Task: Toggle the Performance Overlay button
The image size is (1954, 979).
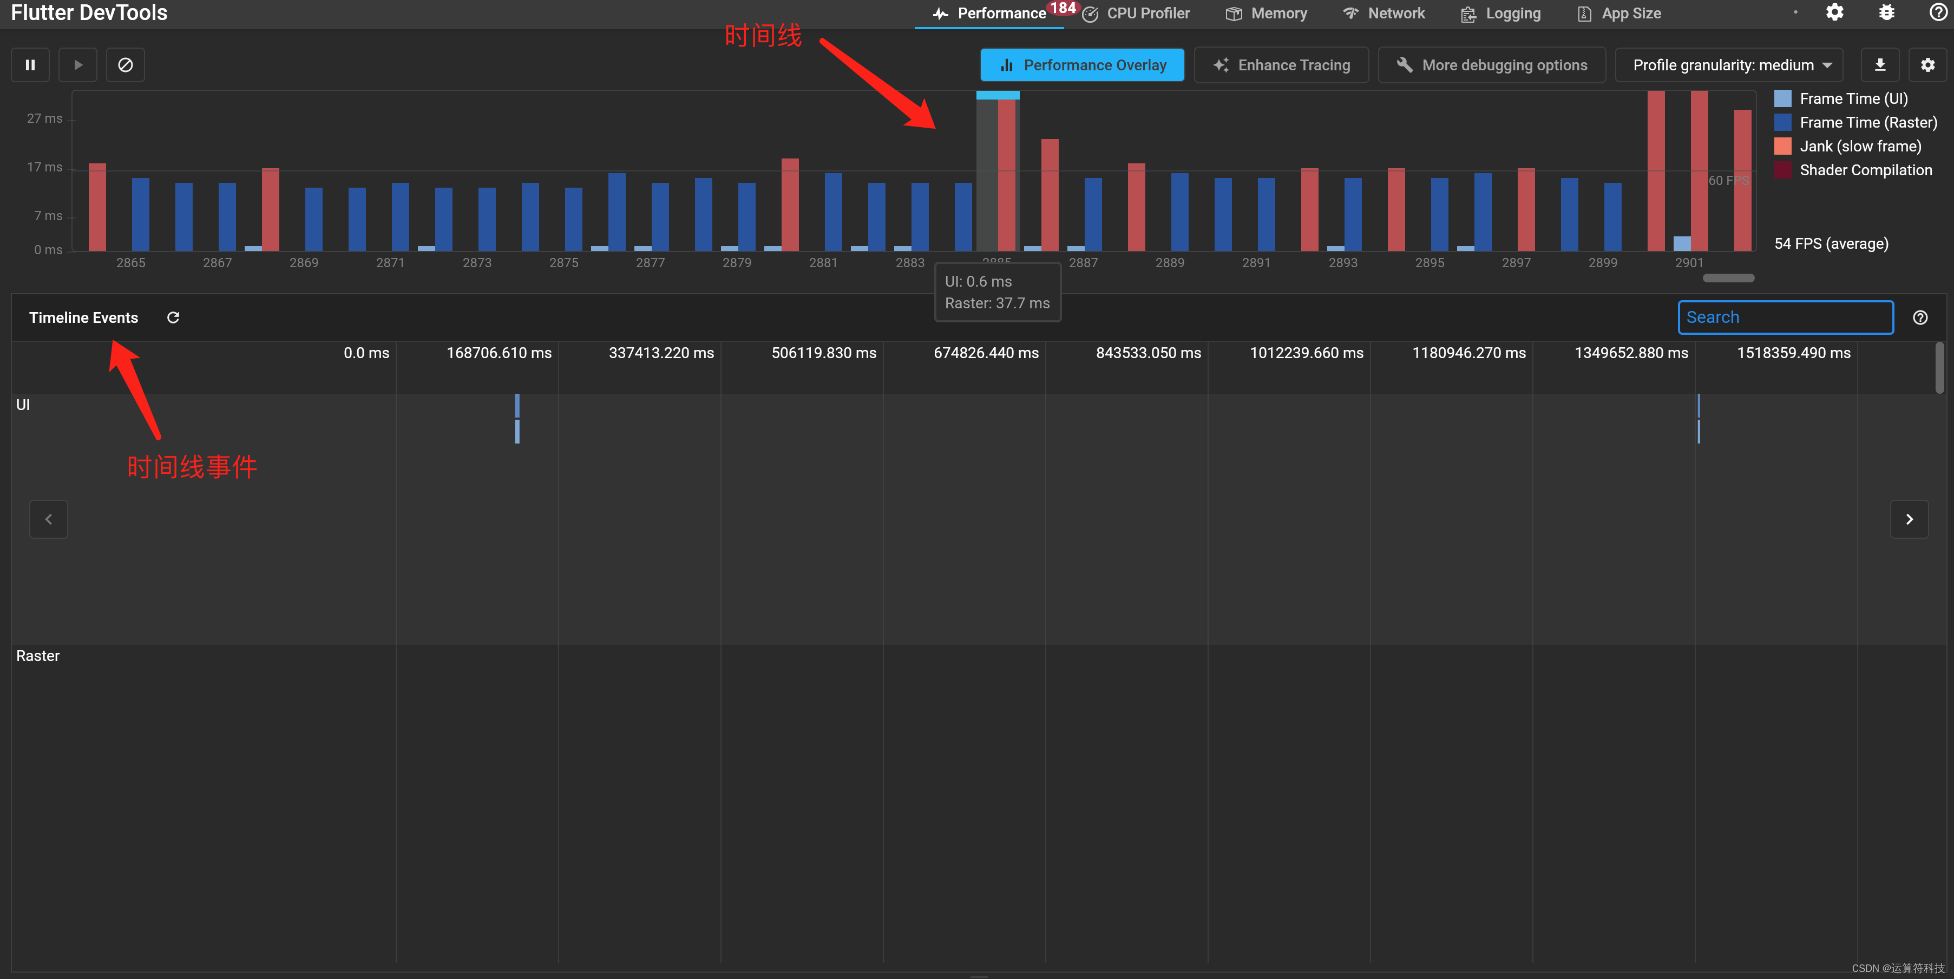Action: (x=1081, y=65)
